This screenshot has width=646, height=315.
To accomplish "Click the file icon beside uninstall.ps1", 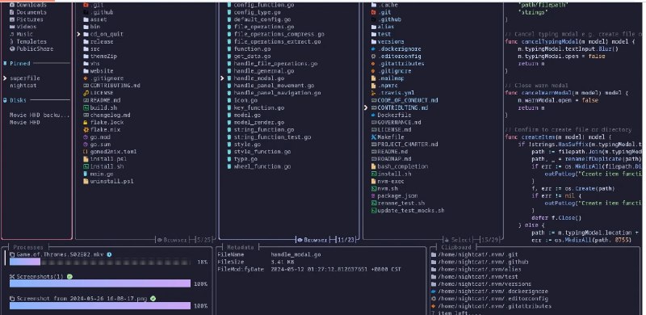I will 86,181.
